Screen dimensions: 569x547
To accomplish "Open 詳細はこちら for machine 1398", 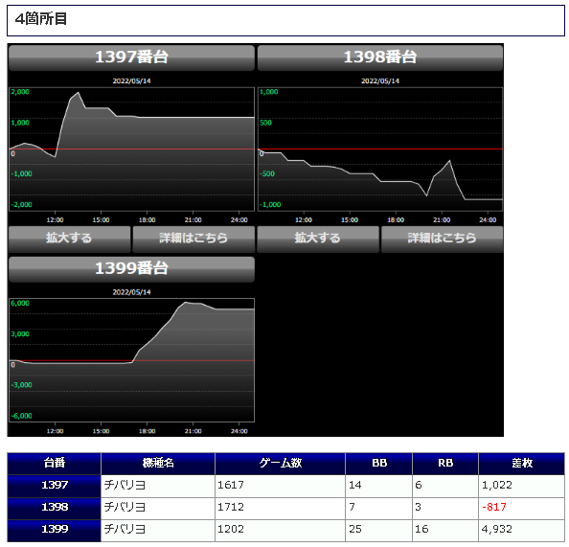I will tap(442, 239).
